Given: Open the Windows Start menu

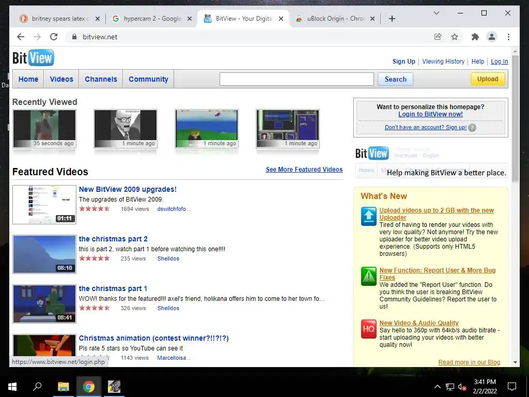Looking at the screenshot, I should point(12,387).
